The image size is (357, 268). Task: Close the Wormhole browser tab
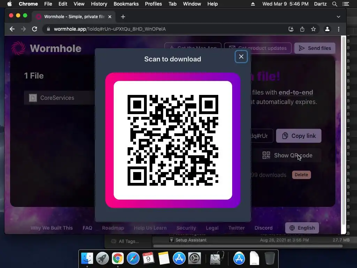pos(110,17)
